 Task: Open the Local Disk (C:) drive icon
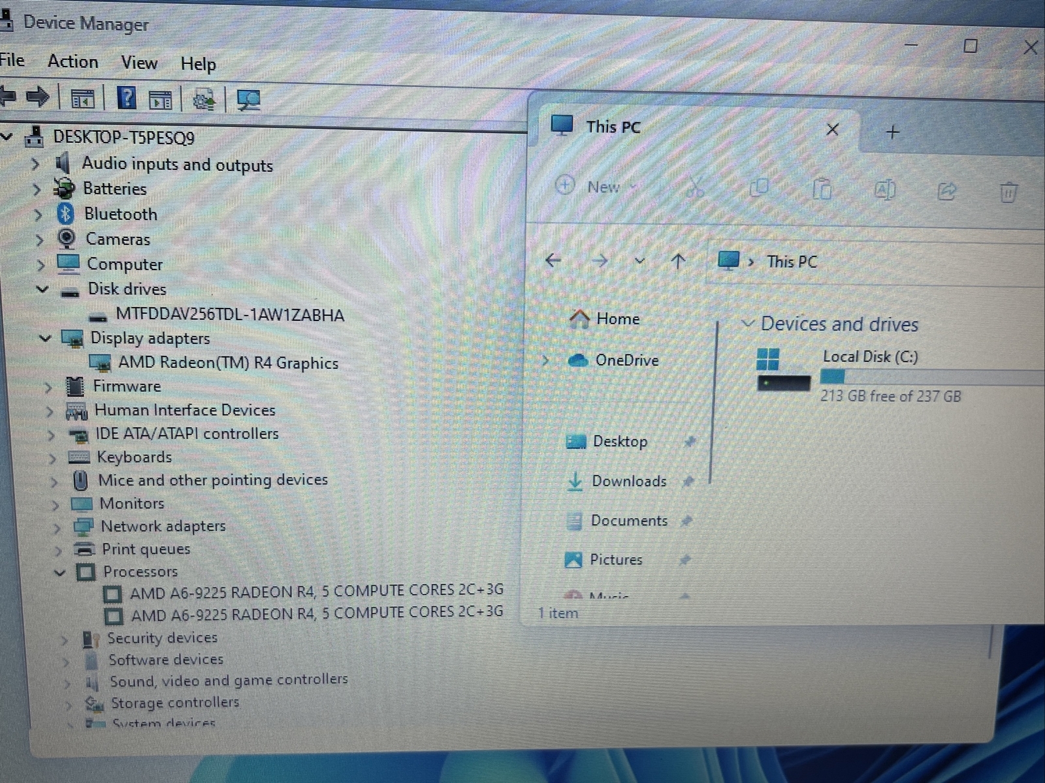click(x=782, y=369)
